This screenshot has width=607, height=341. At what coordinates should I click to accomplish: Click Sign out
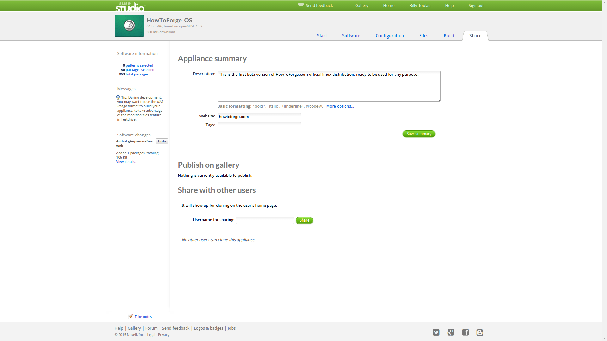coord(476,5)
